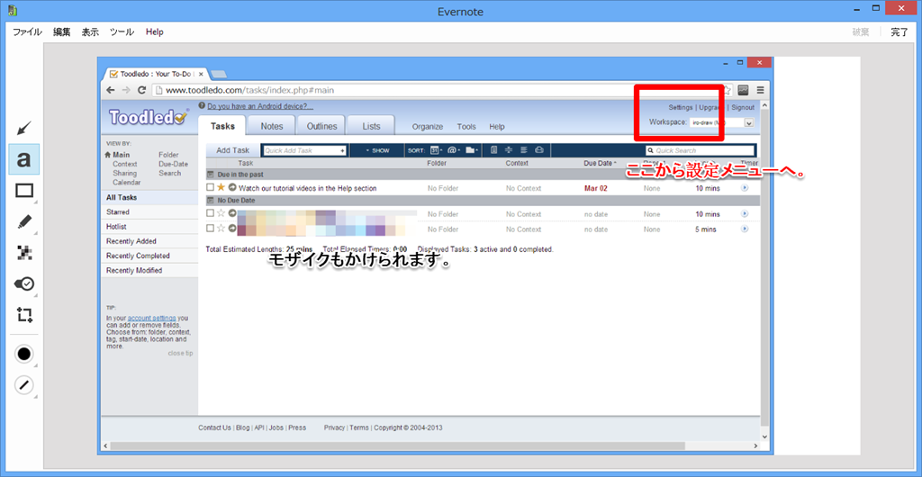Sort by the Due Date column header
This screenshot has width=922, height=477.
click(x=600, y=163)
